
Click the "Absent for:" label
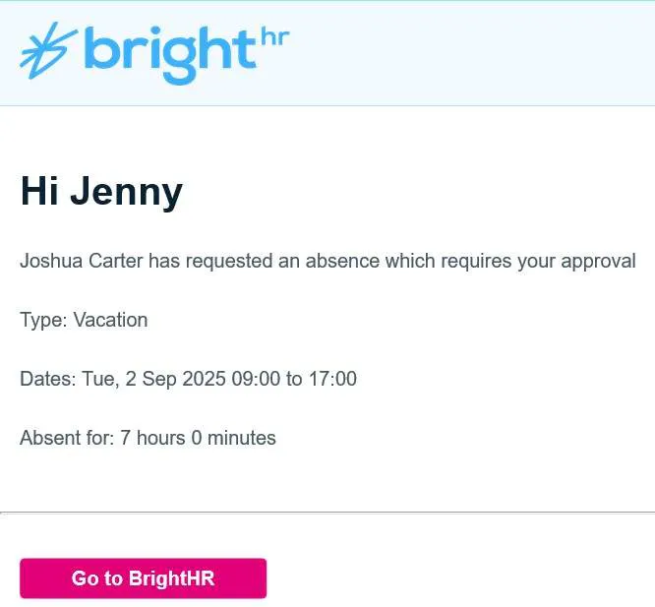pyautogui.click(x=67, y=438)
